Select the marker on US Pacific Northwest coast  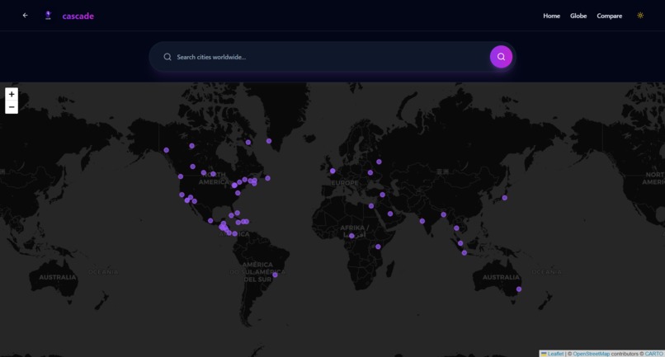pos(181,176)
